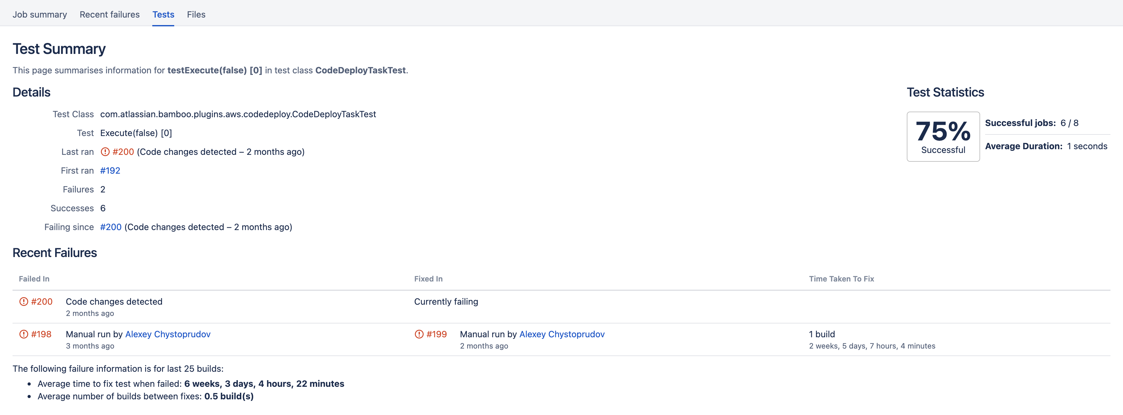Click failure icon beside #199 in Fixed In
Image resolution: width=1123 pixels, height=415 pixels.
pos(419,334)
